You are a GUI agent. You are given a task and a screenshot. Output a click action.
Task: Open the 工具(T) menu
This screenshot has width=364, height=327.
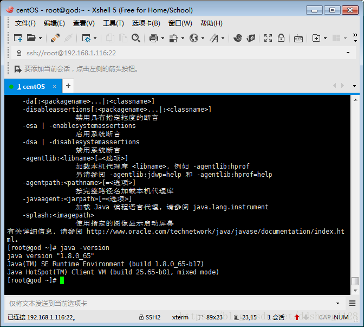[113, 23]
